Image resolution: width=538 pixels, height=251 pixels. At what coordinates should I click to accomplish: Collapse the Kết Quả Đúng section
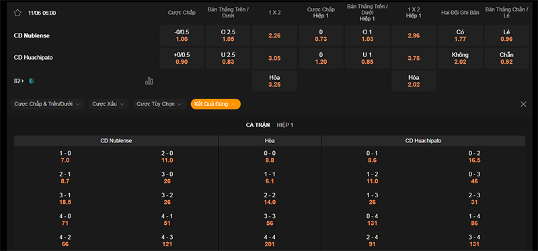[x=215, y=104]
